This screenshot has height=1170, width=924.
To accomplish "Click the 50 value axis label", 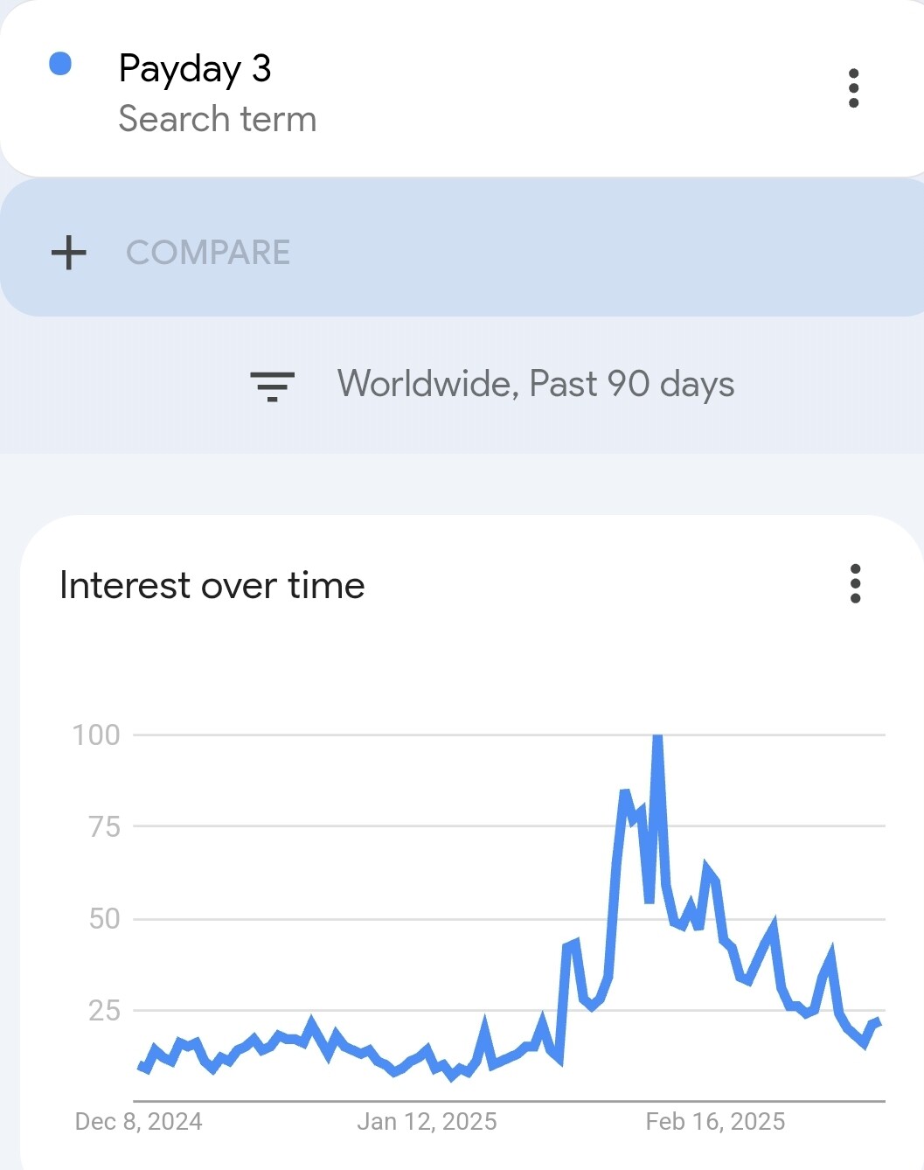I will [105, 919].
